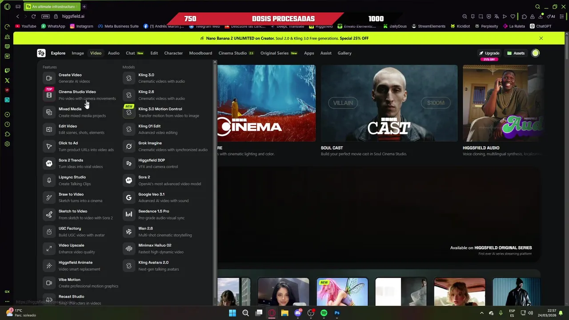
Task: Open the Video menu
Action: 96,53
